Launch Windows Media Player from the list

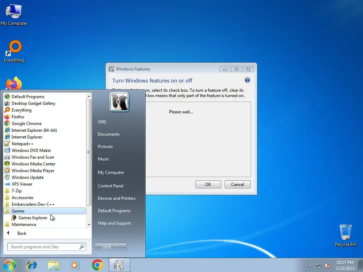(45, 170)
